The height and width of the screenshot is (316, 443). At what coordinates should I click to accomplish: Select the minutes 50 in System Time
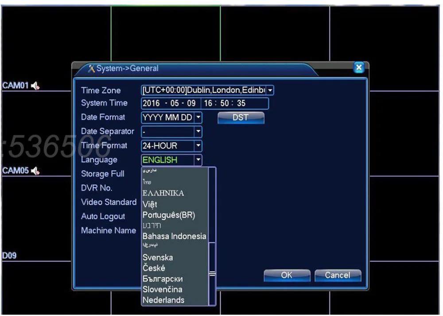click(225, 103)
